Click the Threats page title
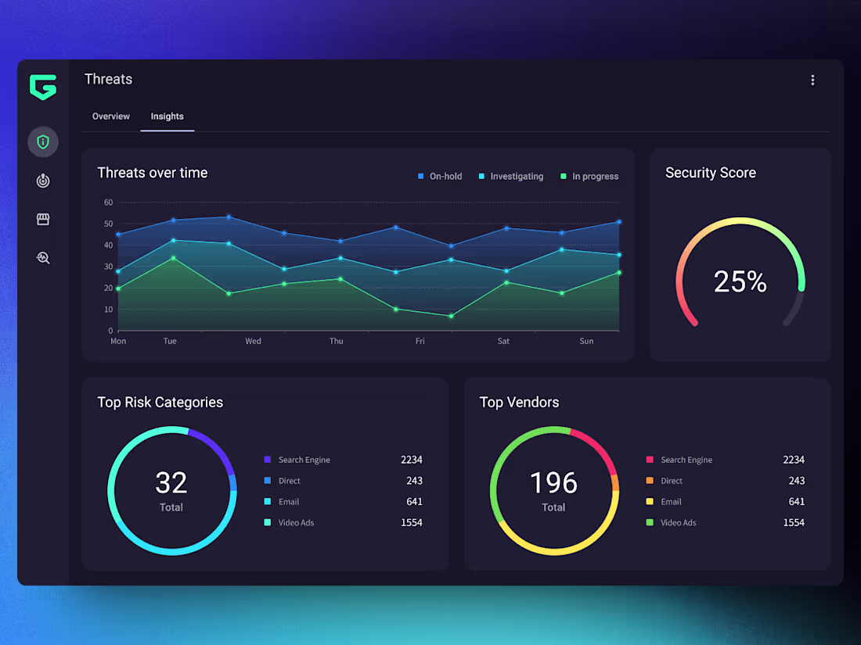 click(x=108, y=79)
